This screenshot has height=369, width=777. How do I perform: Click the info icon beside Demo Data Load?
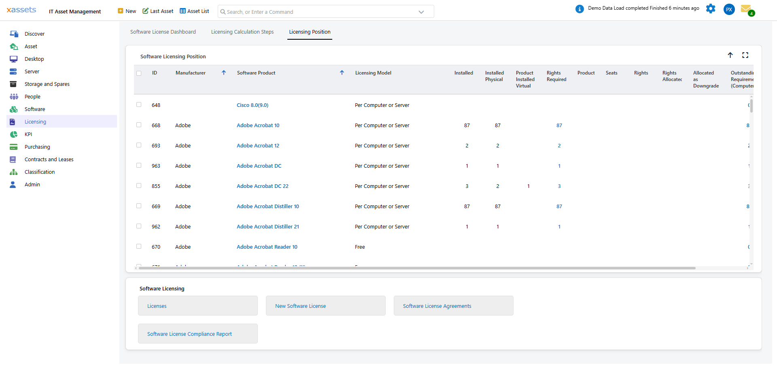pos(580,9)
